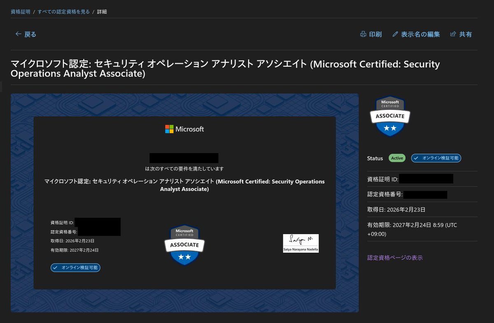Open the 認定資格ページの表示 link

(x=395, y=258)
